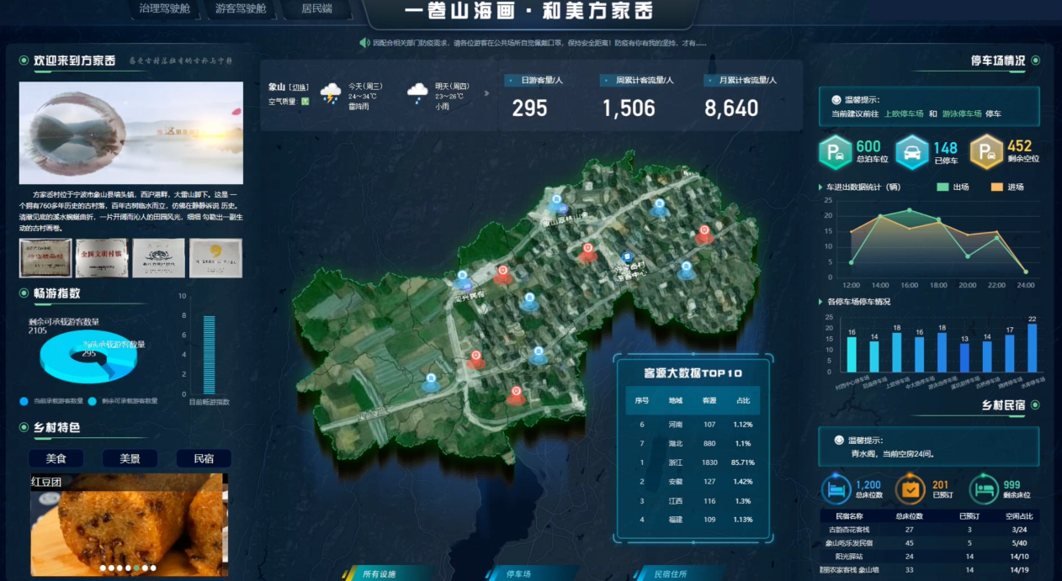The width and height of the screenshot is (1062, 581).
Task: Expand the 车进出数据统计 section triangle
Action: (821, 187)
